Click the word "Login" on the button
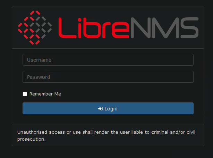213x158 pixels. pyautogui.click(x=111, y=109)
